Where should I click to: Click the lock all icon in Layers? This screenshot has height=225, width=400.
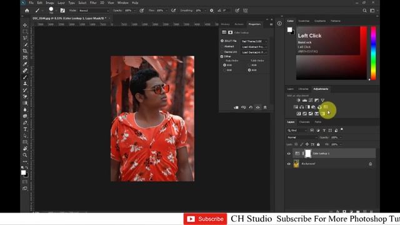pos(318,144)
